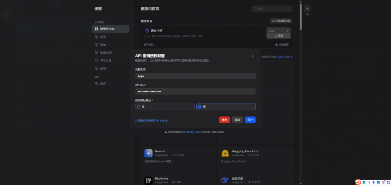Close the API key dialog with X
The height and width of the screenshot is (185, 391).
point(253,56)
